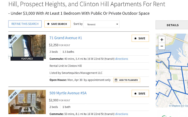The image size is (188, 117).
Task: Click star icon for 509 Myrtle Avenue
Action: click(135, 94)
